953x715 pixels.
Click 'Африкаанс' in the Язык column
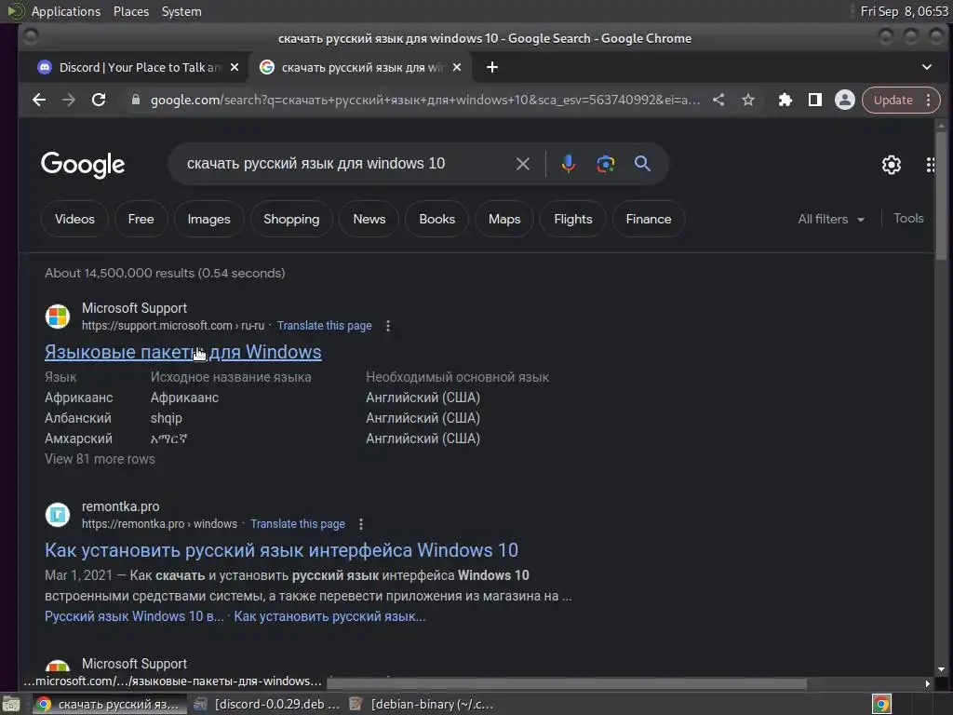[78, 398]
